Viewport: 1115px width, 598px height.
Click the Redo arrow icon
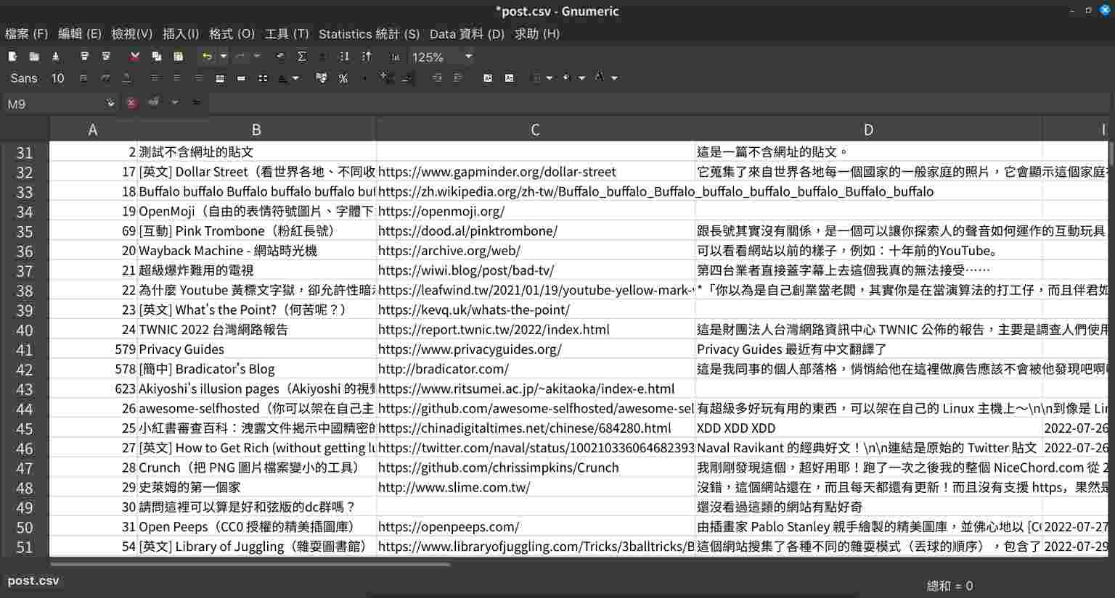pyautogui.click(x=240, y=57)
